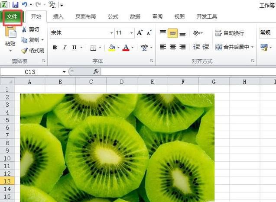This screenshot has width=276, height=202.
Task: Expand the 粘贴 options arrow below the label
Action: pyautogui.click(x=10, y=51)
